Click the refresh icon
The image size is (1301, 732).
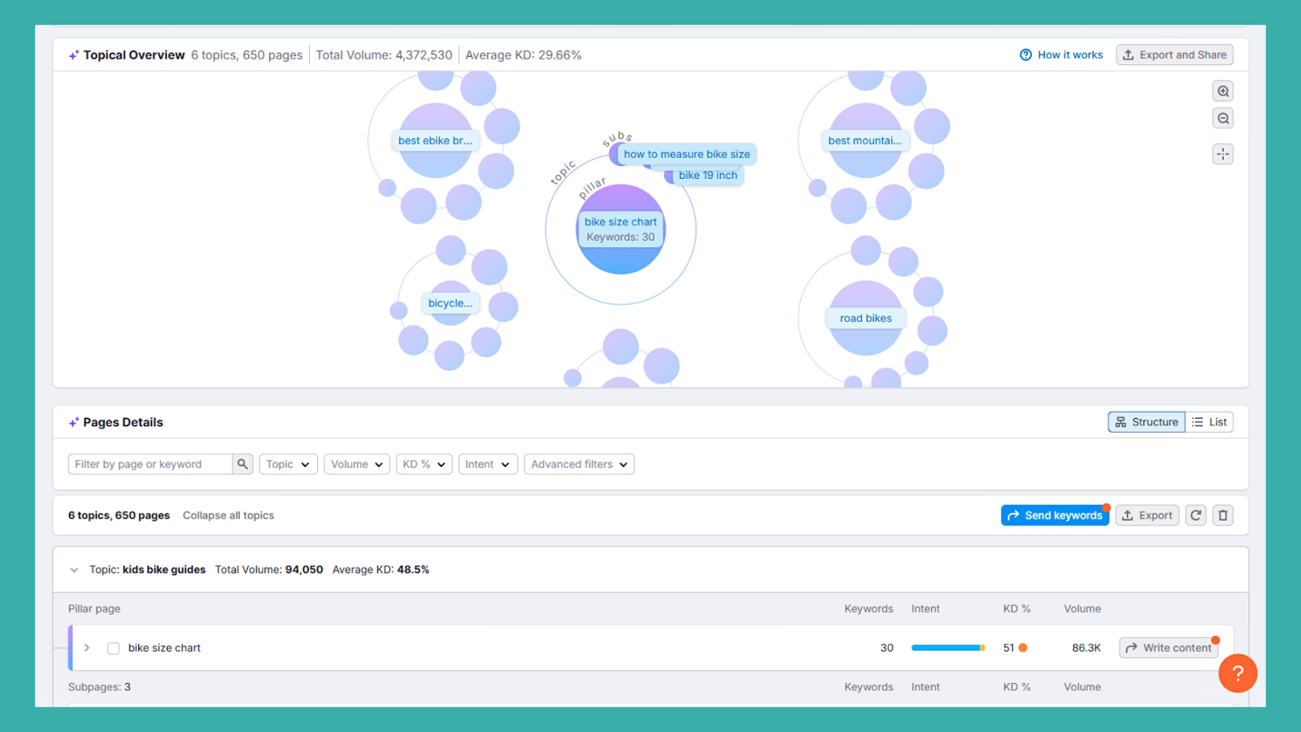(x=1195, y=515)
